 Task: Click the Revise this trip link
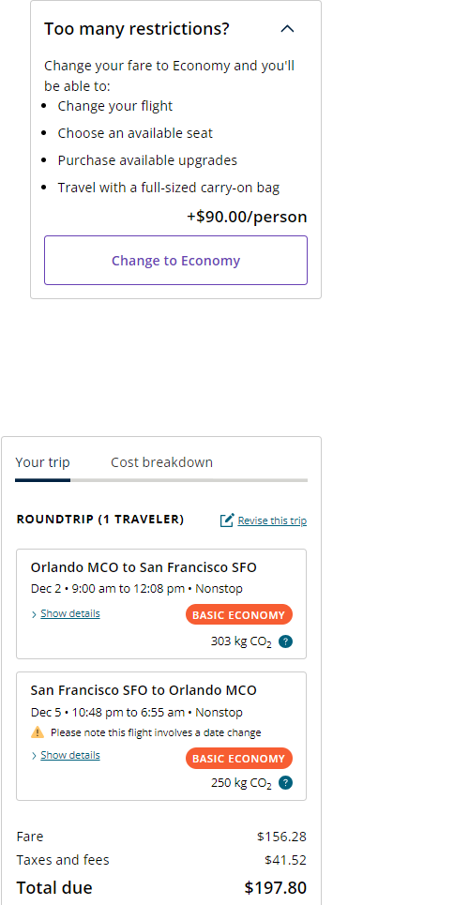(x=272, y=520)
